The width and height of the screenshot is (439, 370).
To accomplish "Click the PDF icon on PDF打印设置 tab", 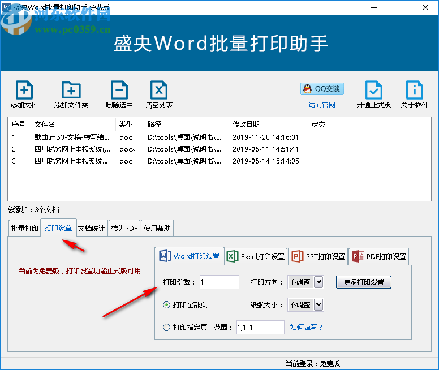I will 358,256.
